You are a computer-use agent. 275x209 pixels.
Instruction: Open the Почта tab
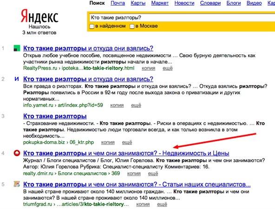coord(118,3)
